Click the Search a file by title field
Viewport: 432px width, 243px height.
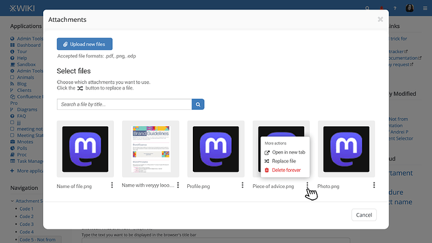pos(124,104)
